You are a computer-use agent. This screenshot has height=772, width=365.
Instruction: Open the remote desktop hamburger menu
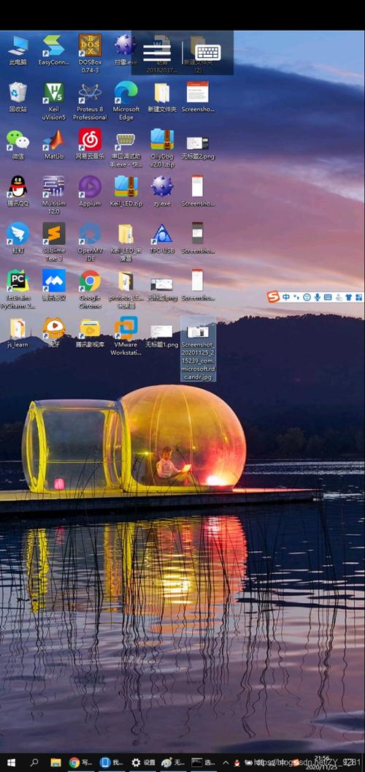(156, 51)
